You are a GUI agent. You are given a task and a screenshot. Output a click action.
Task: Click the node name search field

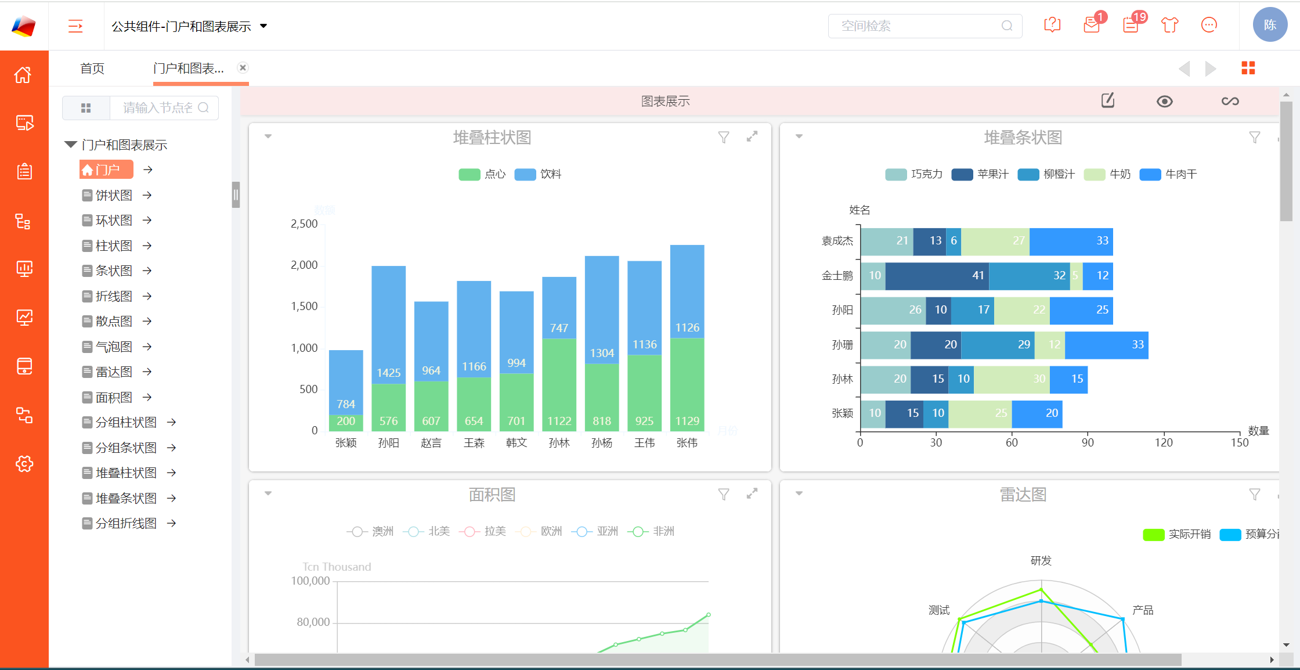164,108
